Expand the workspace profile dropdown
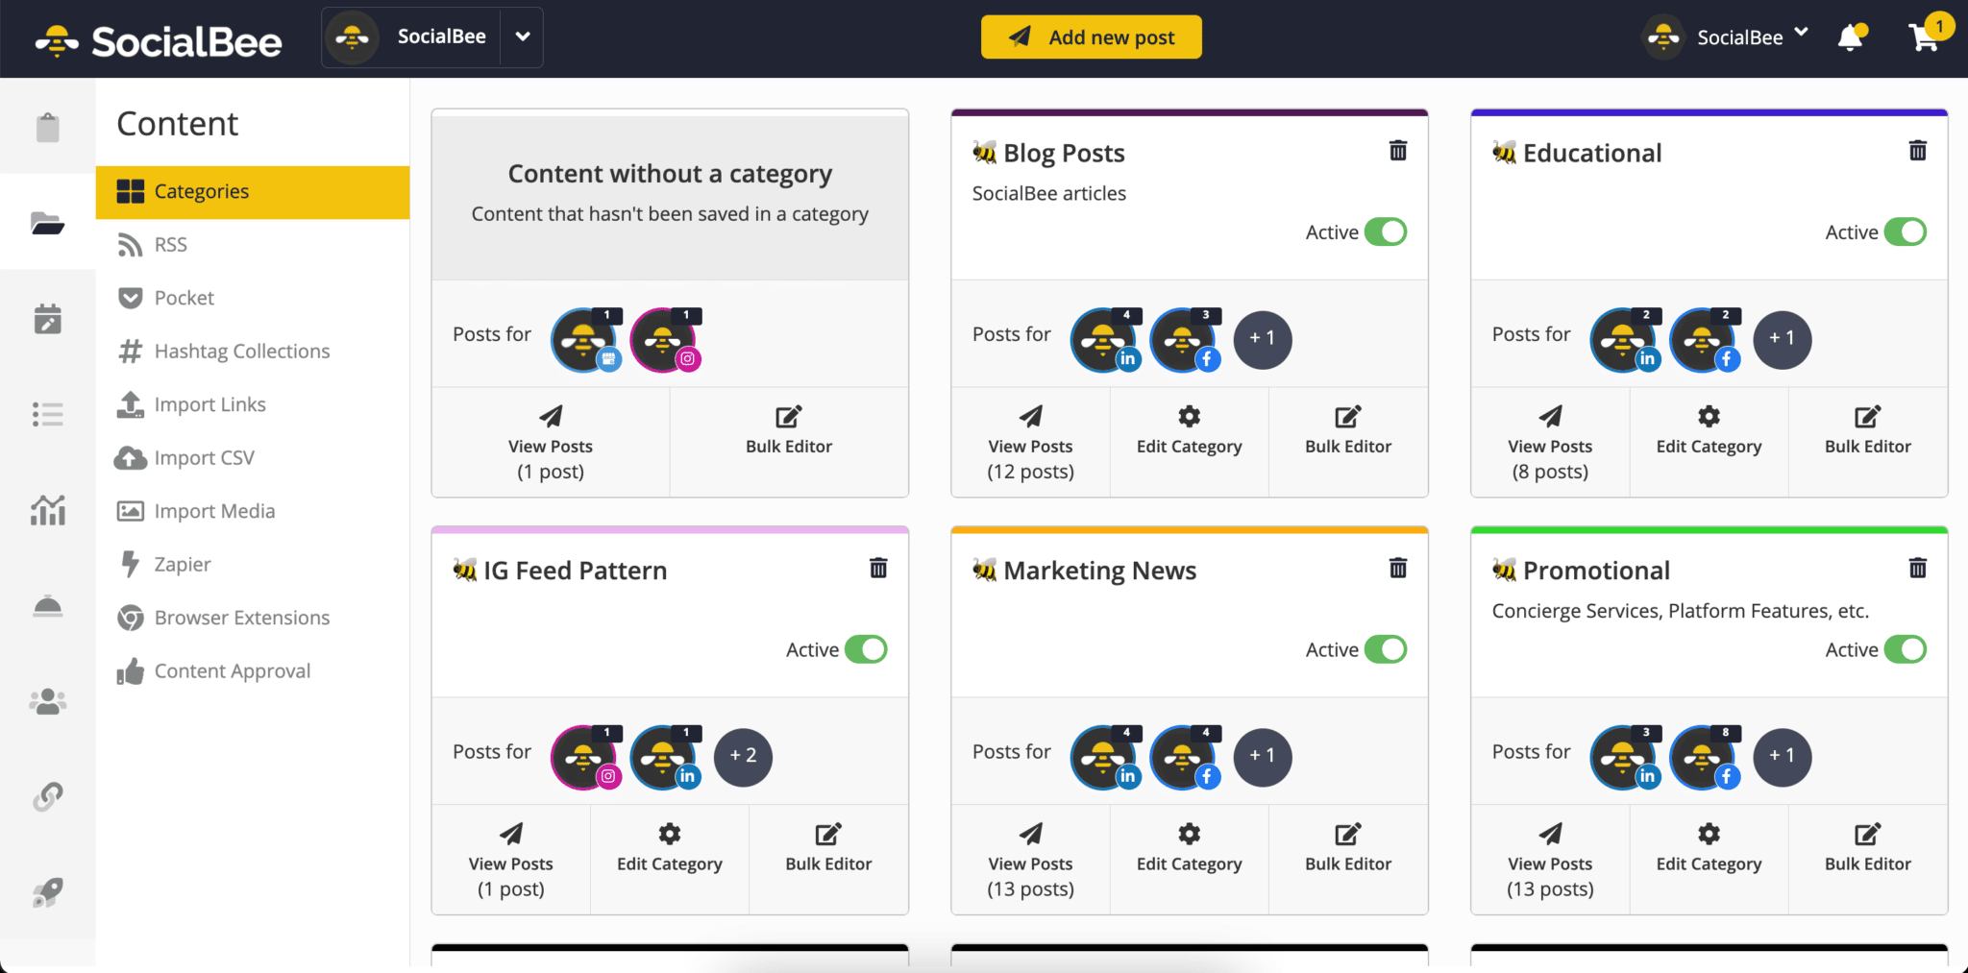1968x973 pixels. [x=523, y=36]
